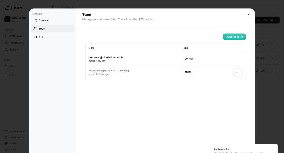Click the Plans dollar icon

(6, 75)
